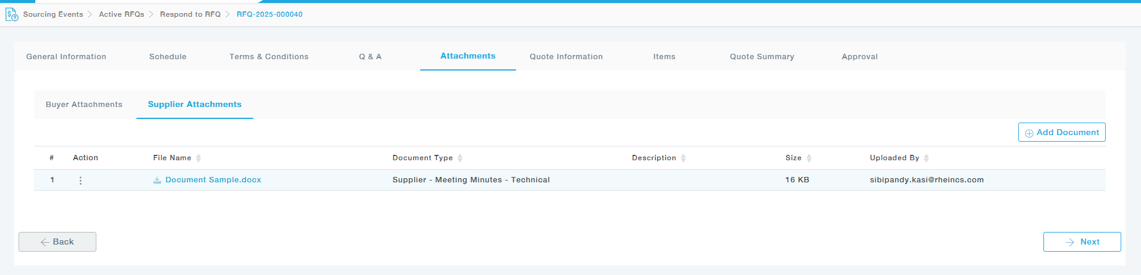The width and height of the screenshot is (1141, 275).
Task: Sort by Document Type column arrows
Action: click(x=460, y=158)
